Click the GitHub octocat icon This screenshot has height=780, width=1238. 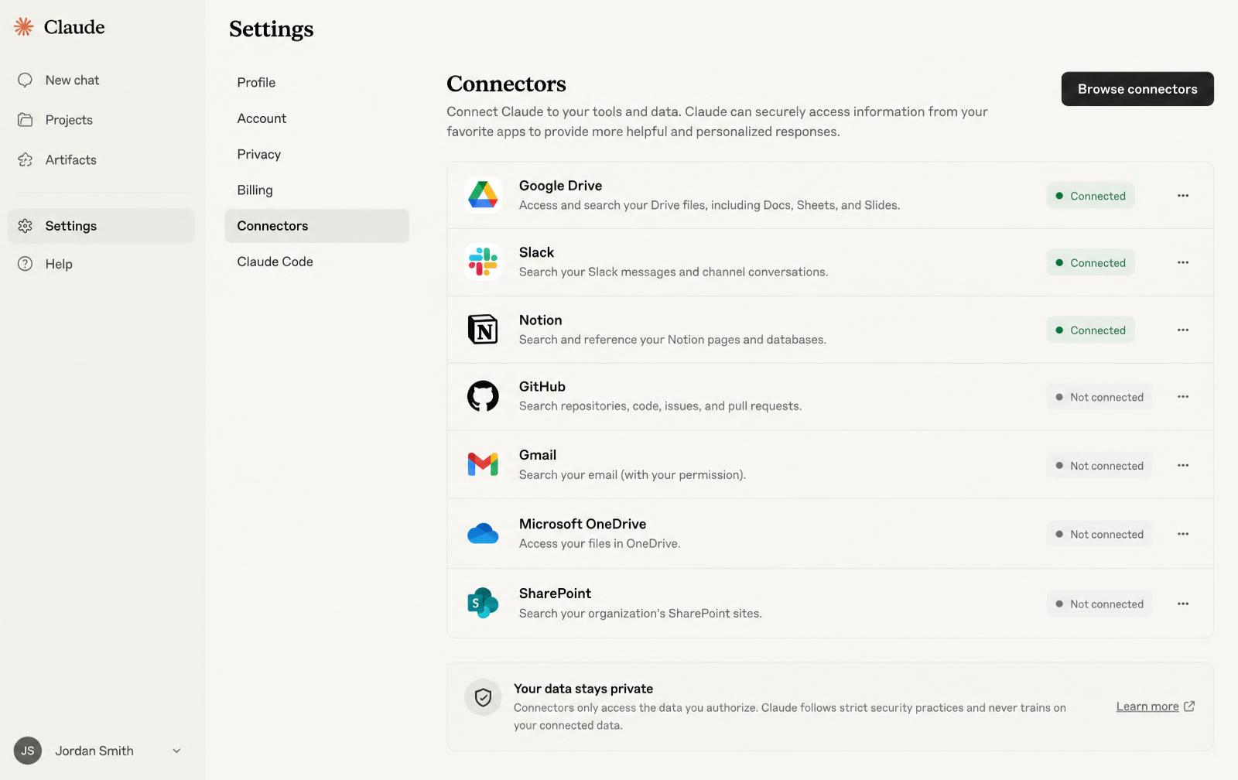pos(483,396)
